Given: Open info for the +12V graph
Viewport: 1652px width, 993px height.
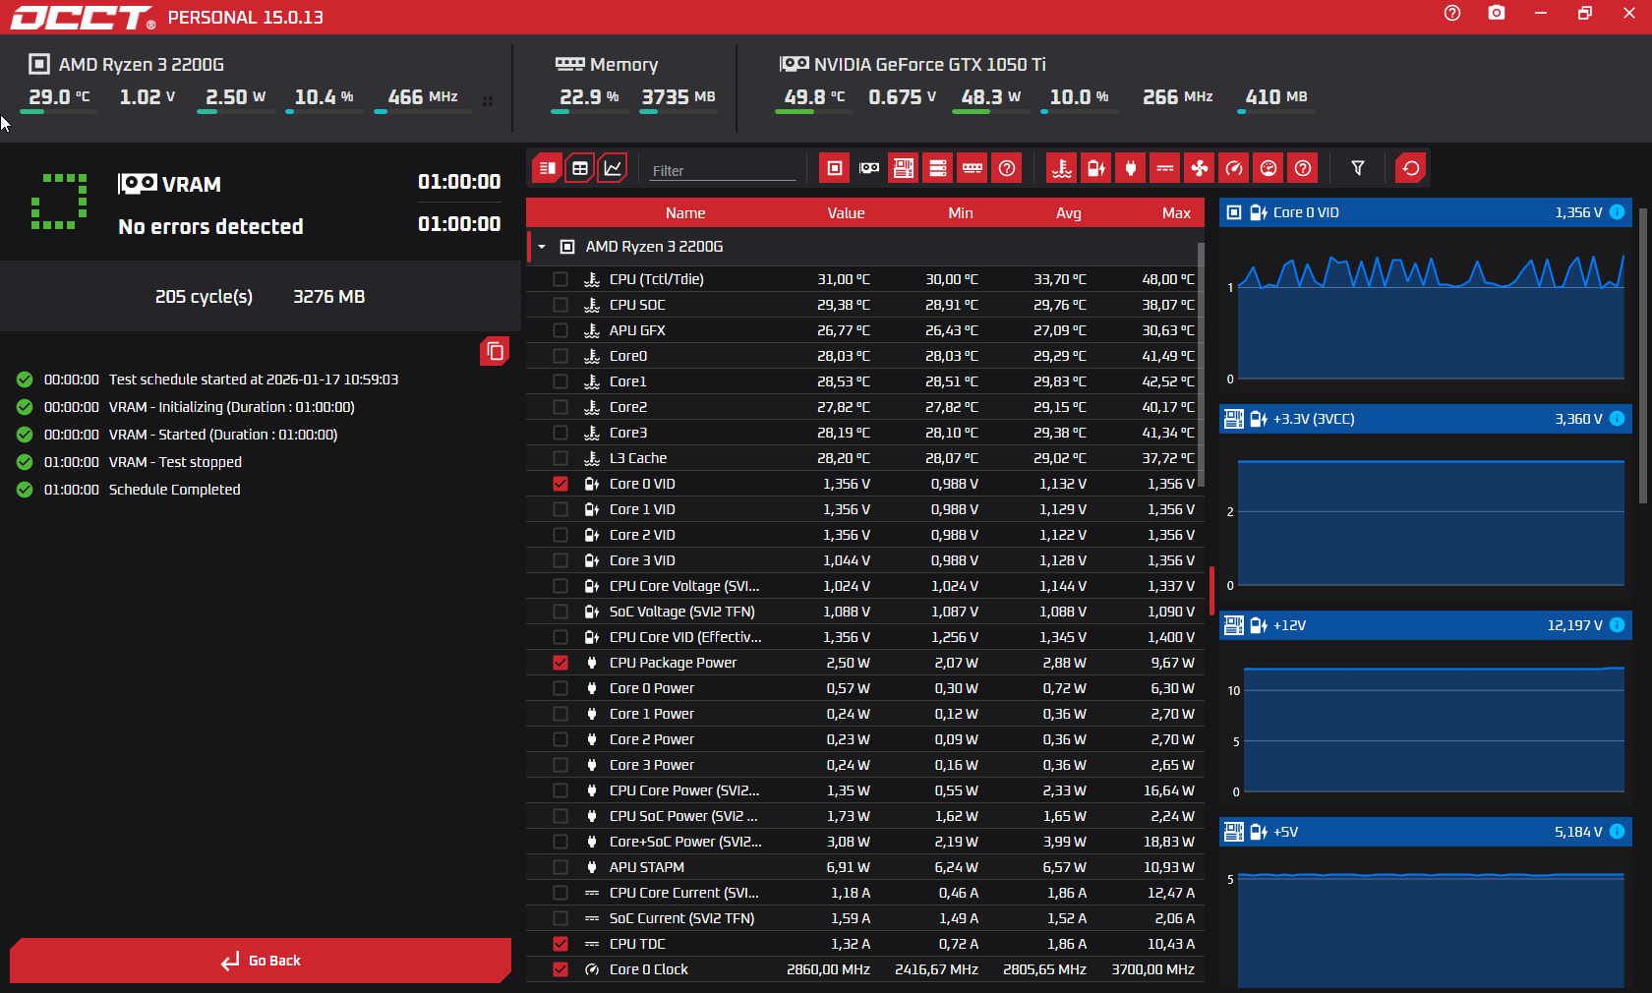Looking at the screenshot, I should [x=1617, y=625].
